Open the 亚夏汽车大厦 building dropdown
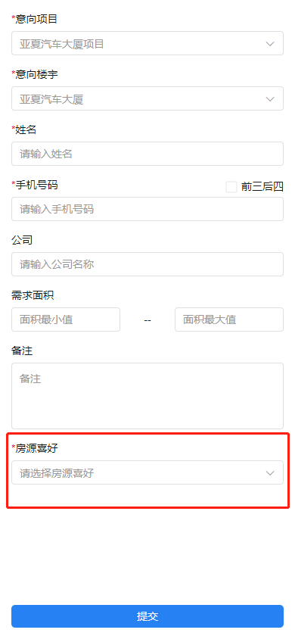Image resolution: width=295 pixels, height=639 pixels. 147,98
